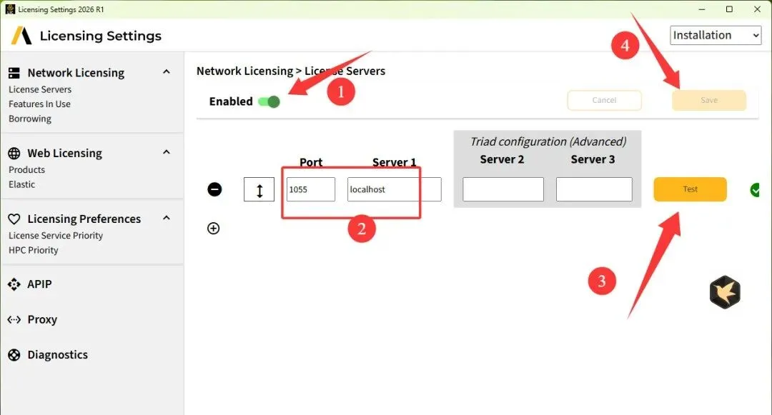The image size is (772, 415).
Task: Close the Licensing Settings window
Action: [757, 9]
